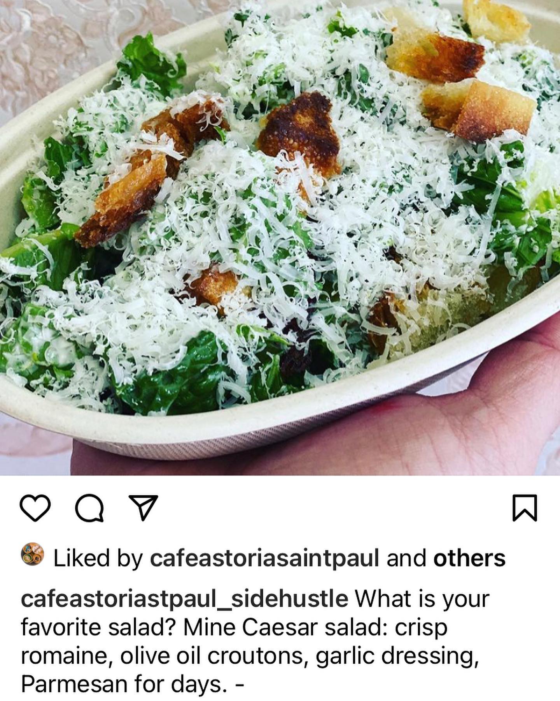Share the post using the paper plane icon
This screenshot has width=560, height=701.
click(x=143, y=507)
